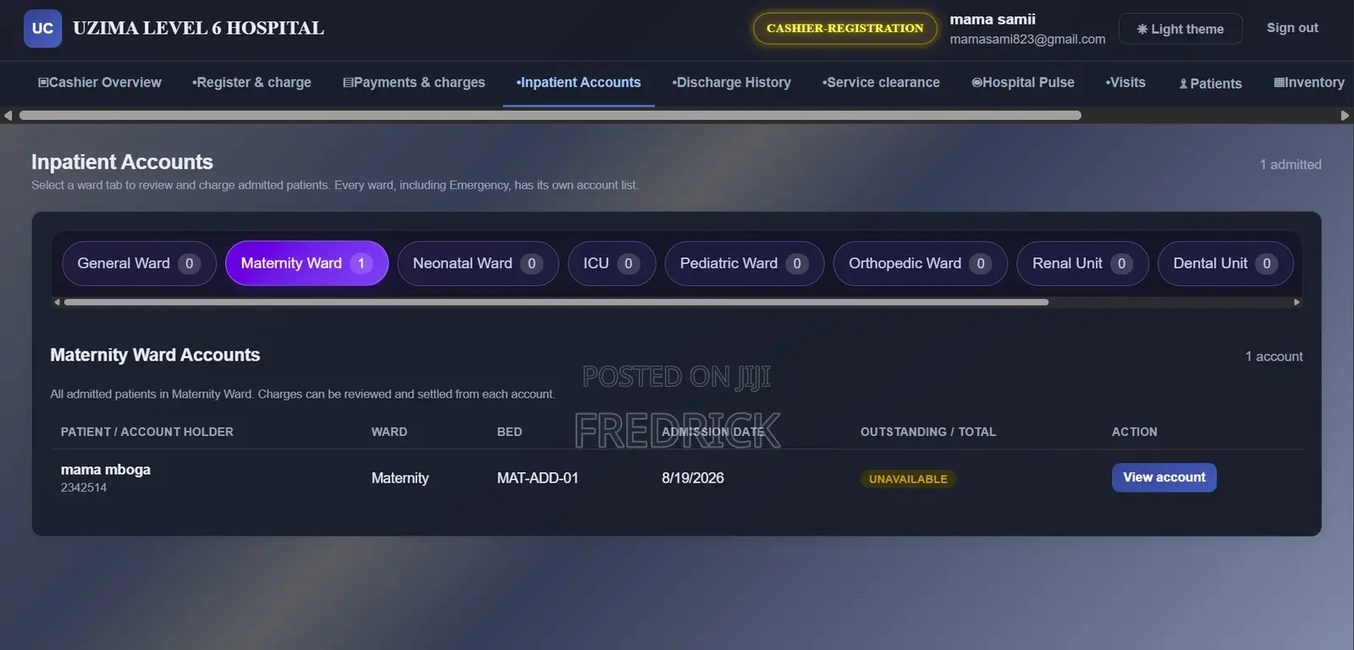Select the Inpatient Accounts tab

pos(579,82)
